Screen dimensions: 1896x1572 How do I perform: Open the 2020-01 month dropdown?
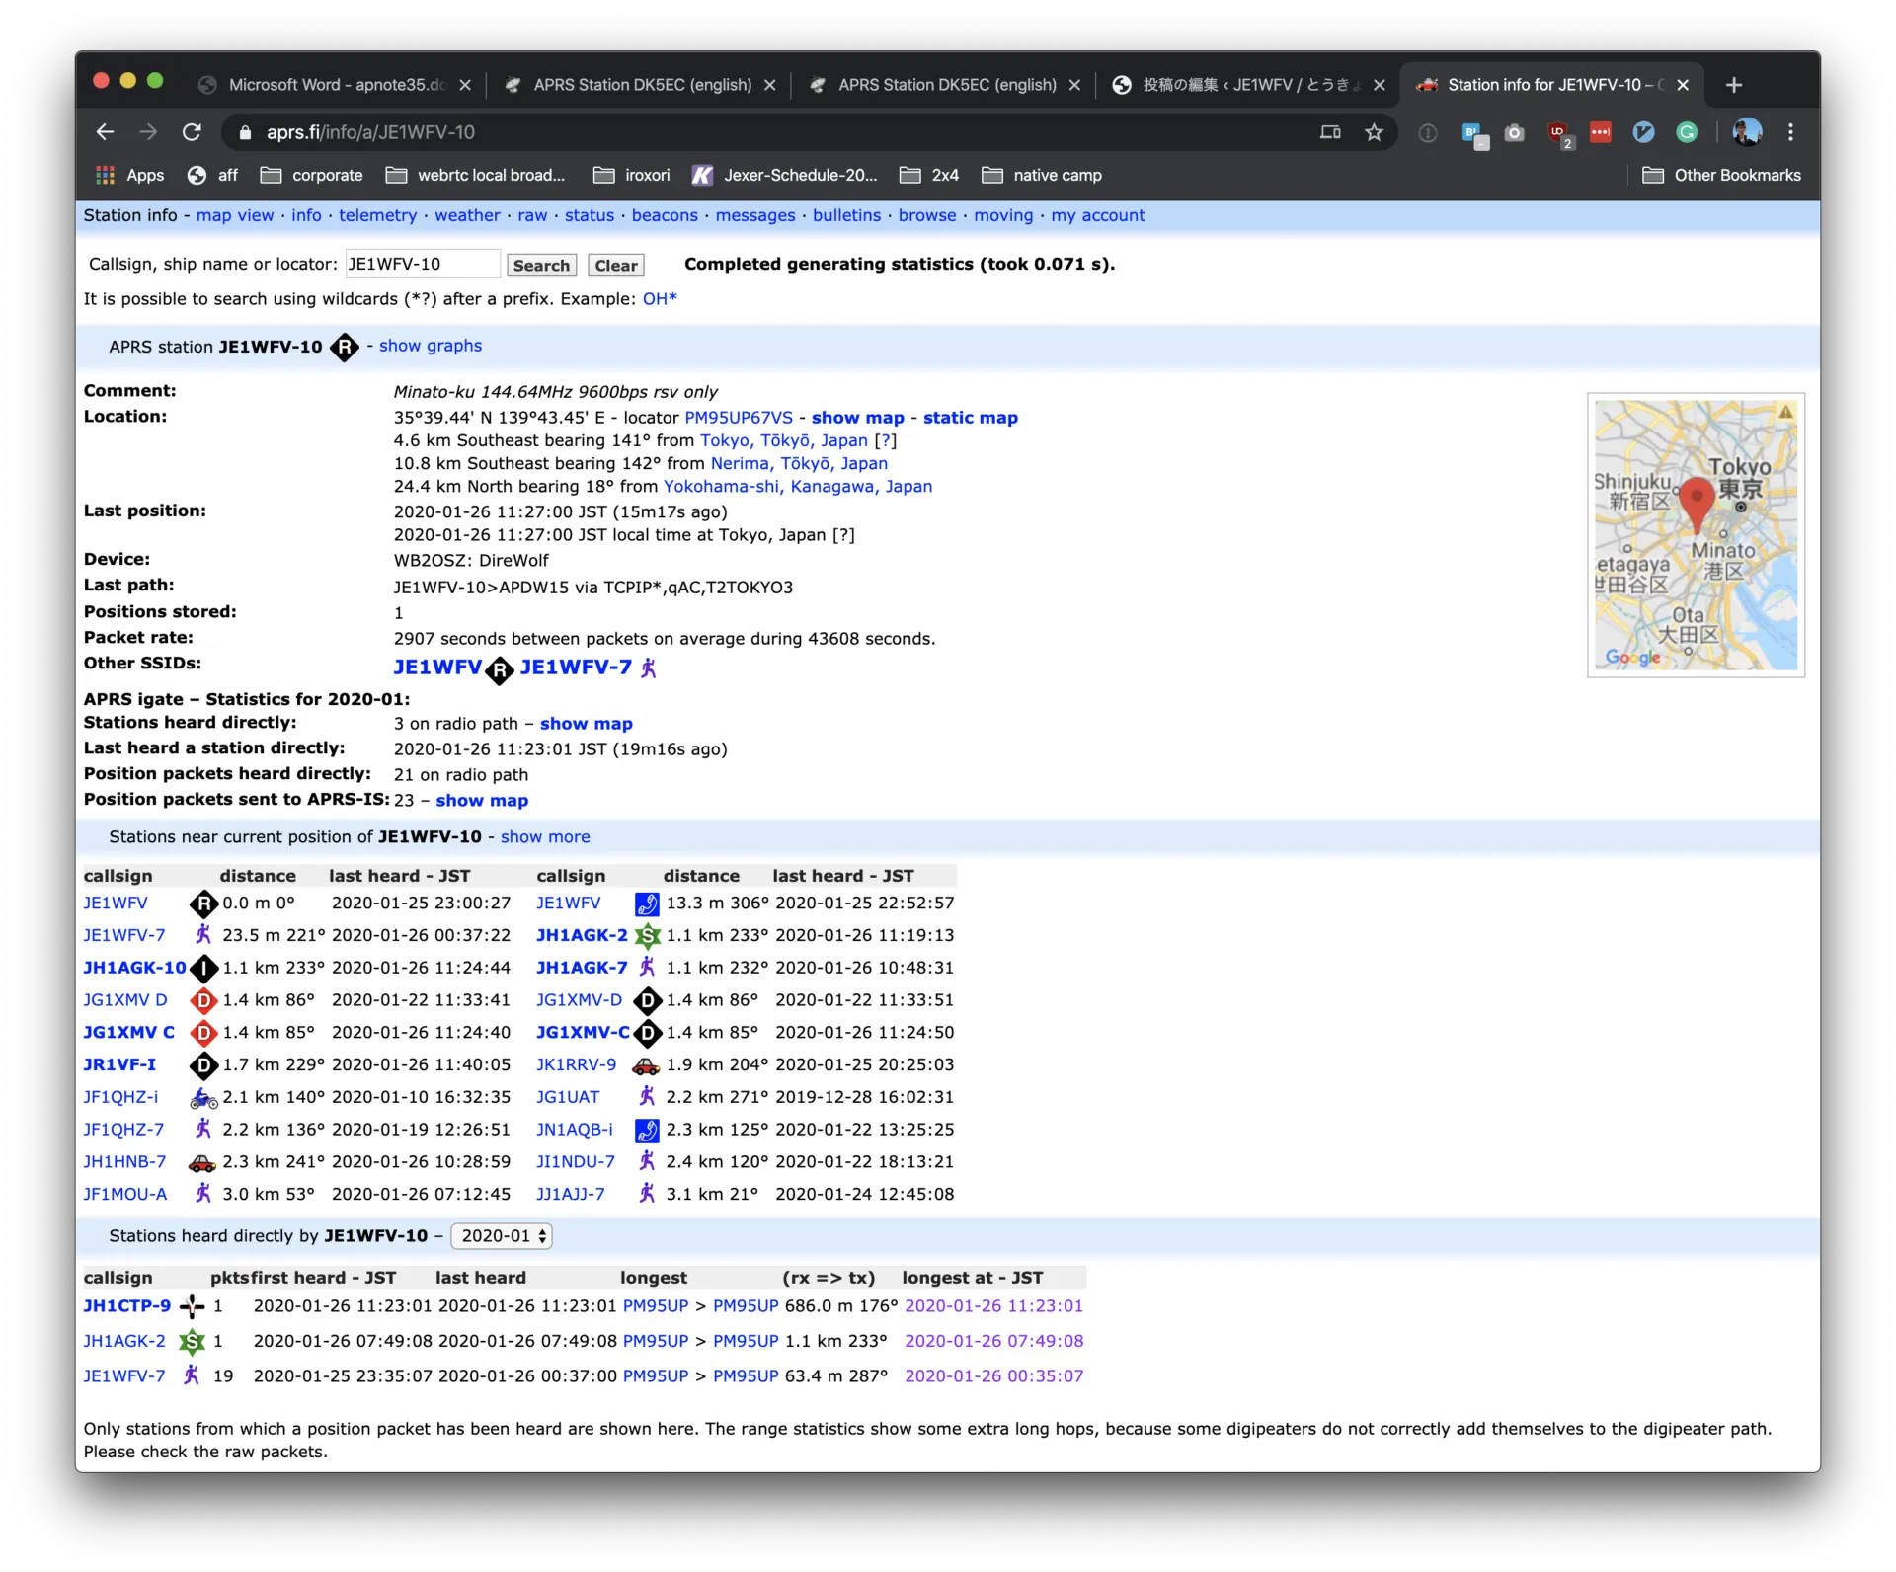502,1235
